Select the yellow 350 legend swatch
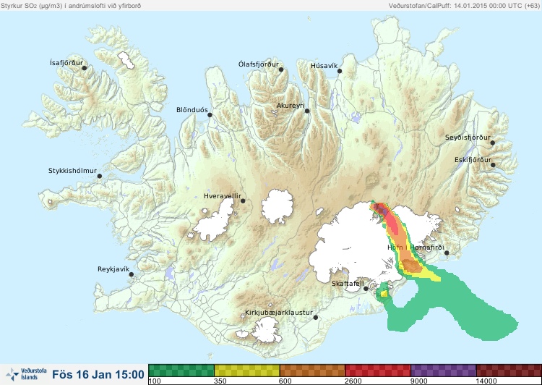The image size is (542, 385). pyautogui.click(x=247, y=371)
